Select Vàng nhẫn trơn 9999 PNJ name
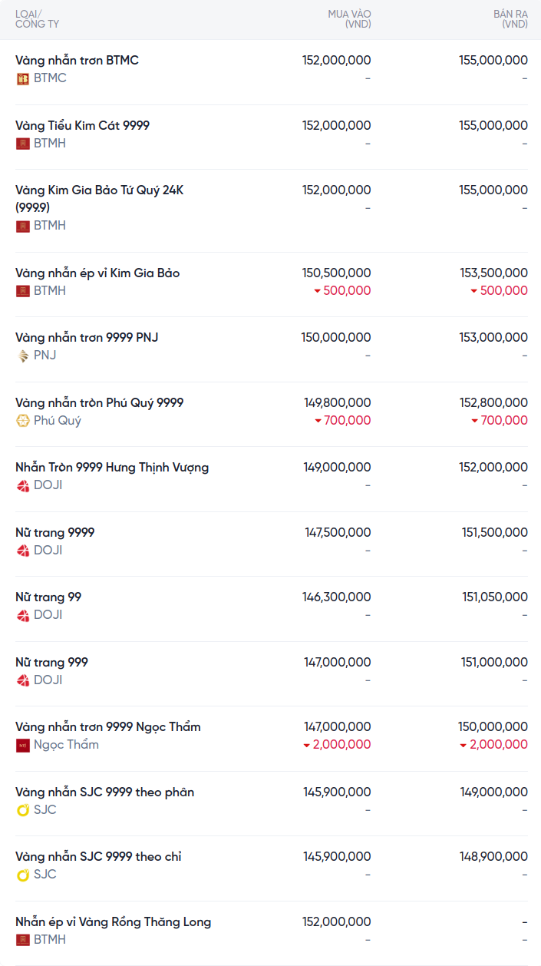Image resolution: width=541 pixels, height=966 pixels. 87,337
